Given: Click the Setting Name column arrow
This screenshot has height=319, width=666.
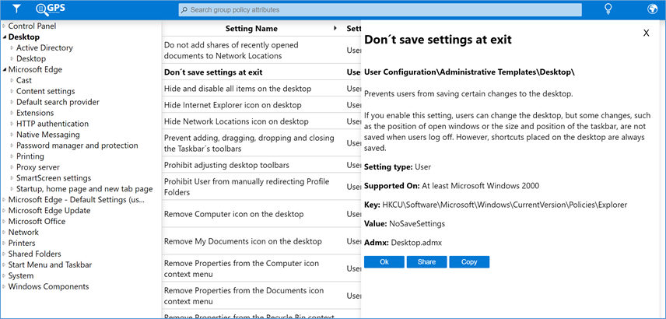Looking at the screenshot, I should click(x=335, y=28).
